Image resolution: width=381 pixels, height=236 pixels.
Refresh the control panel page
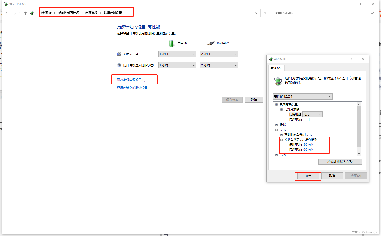(265, 13)
